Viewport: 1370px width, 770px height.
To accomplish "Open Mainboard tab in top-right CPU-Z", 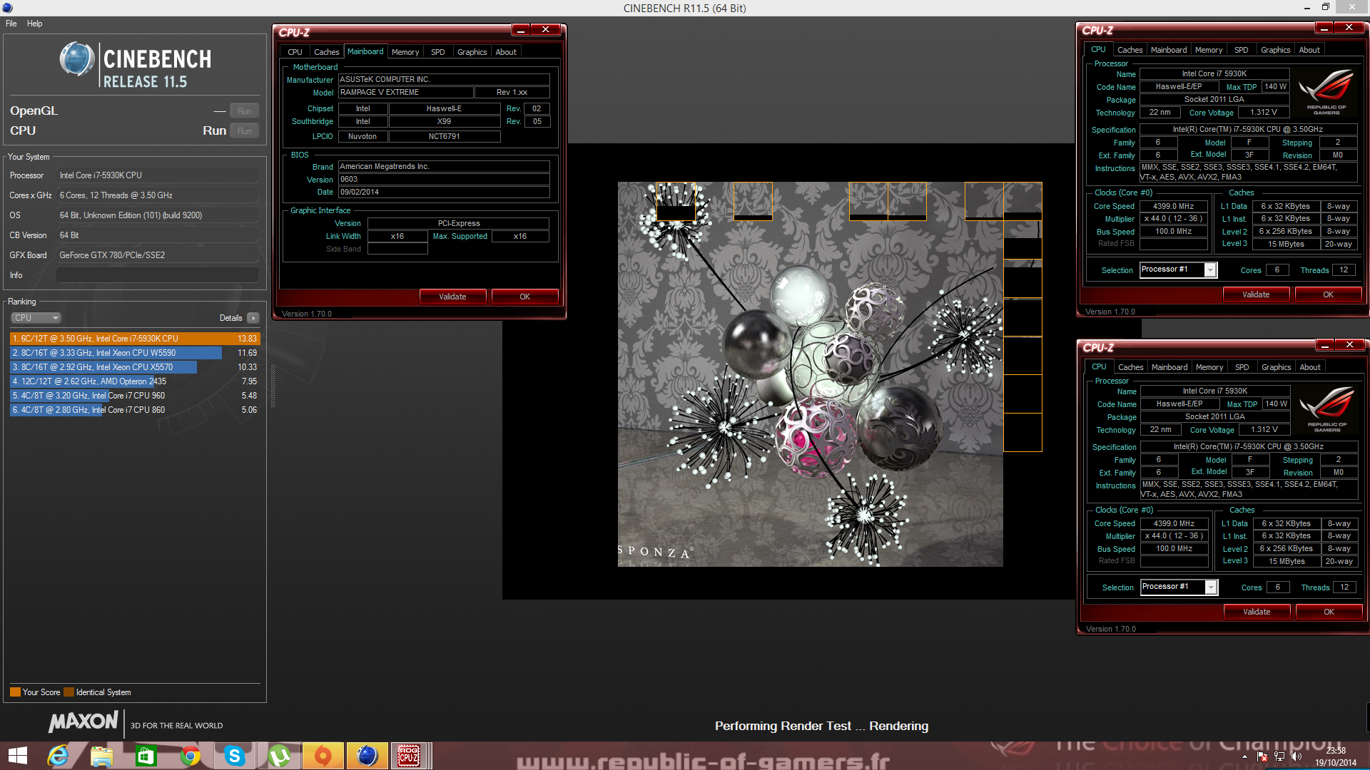I will click(x=1169, y=50).
